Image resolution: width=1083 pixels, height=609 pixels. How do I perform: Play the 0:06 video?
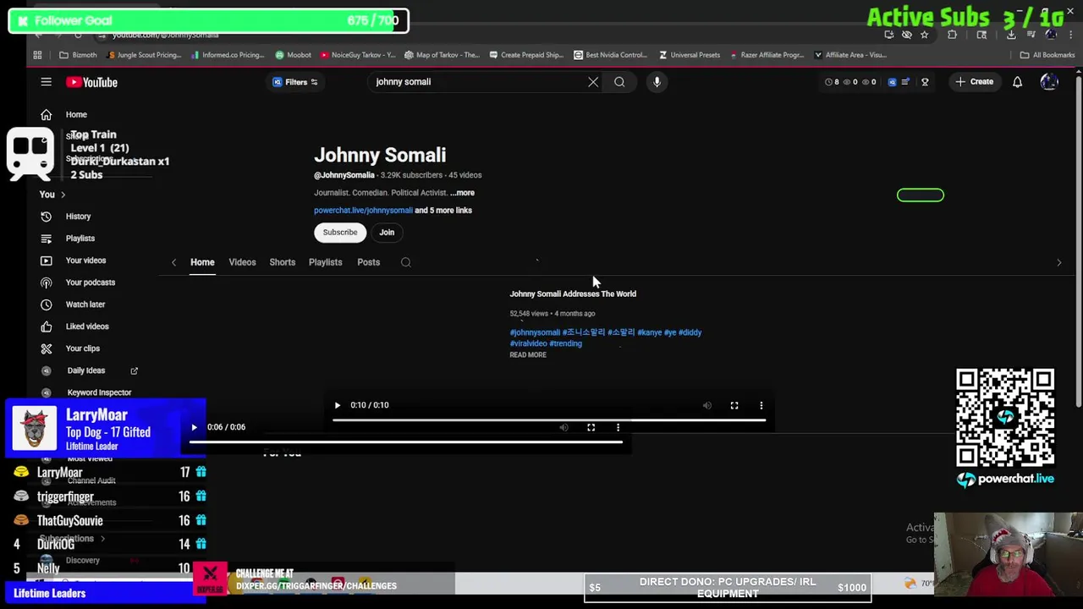pyautogui.click(x=194, y=427)
